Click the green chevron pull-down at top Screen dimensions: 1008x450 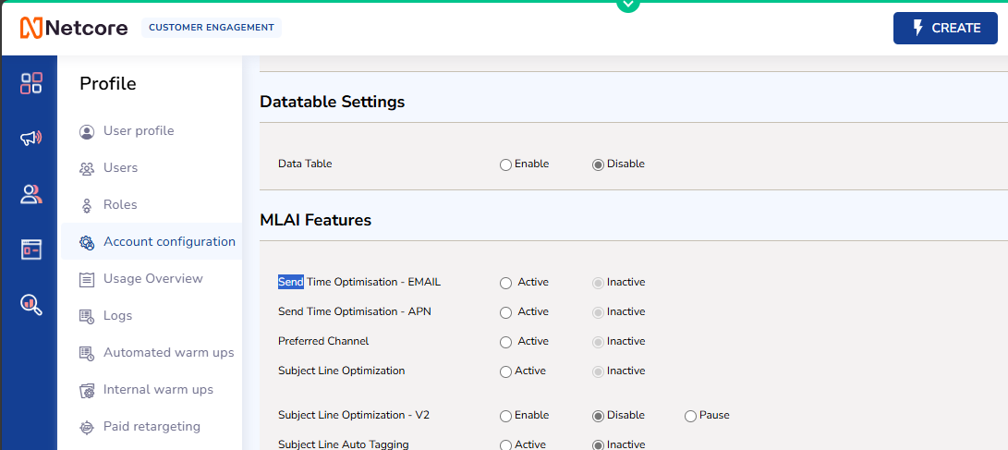[x=628, y=6]
